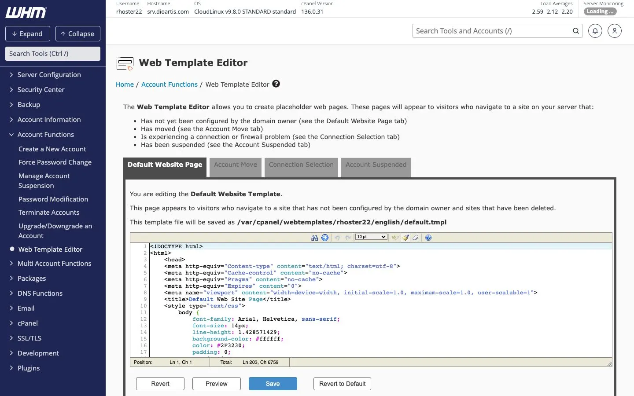The width and height of the screenshot is (634, 396).
Task: Click the ab word-wrap icon in editor toolbar
Action: (395, 238)
